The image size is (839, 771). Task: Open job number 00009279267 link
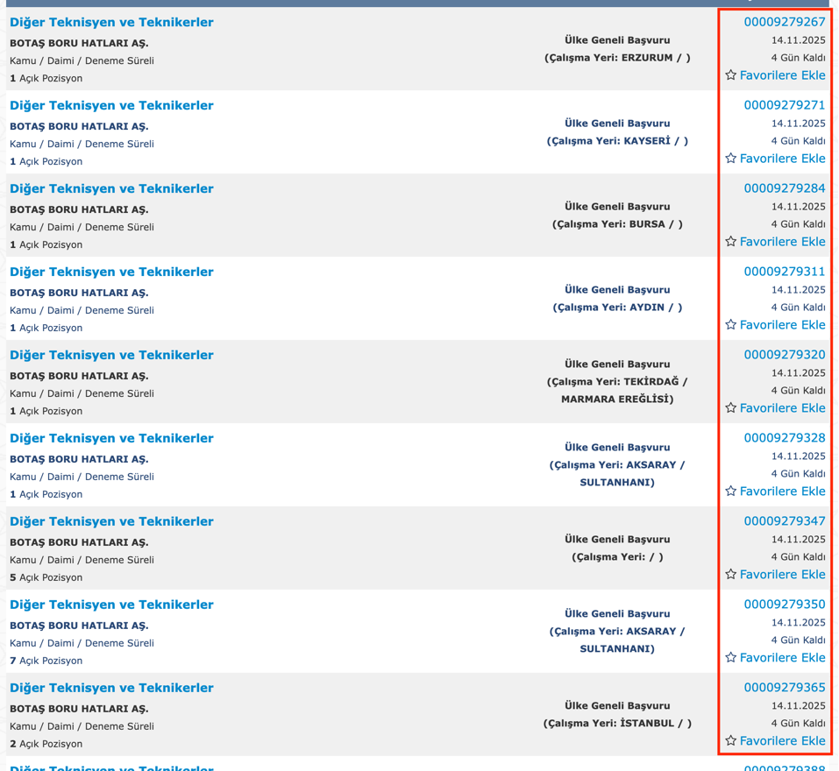pyautogui.click(x=784, y=22)
